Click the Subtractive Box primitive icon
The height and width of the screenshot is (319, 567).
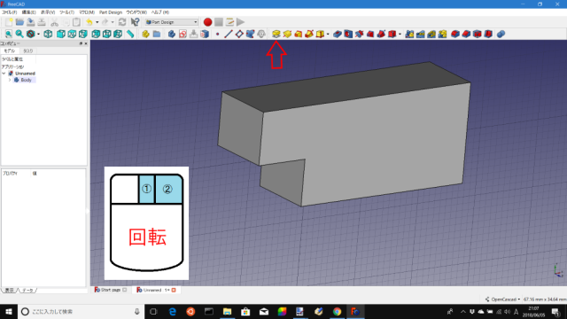tap(392, 34)
